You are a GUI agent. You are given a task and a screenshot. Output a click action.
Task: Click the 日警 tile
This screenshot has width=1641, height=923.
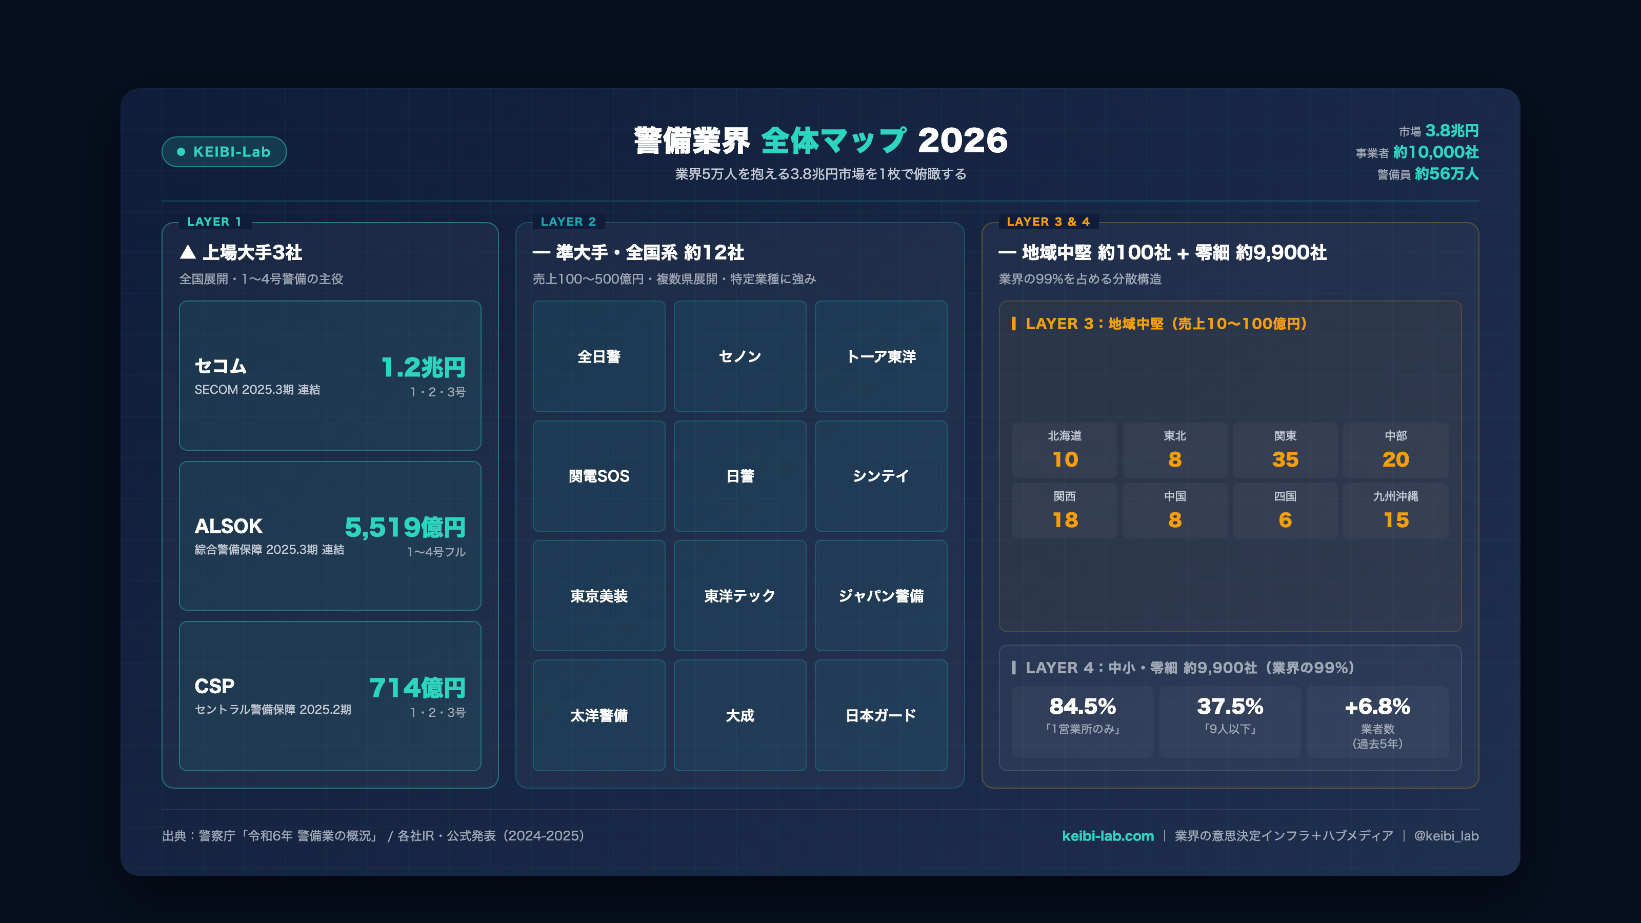[x=740, y=476]
